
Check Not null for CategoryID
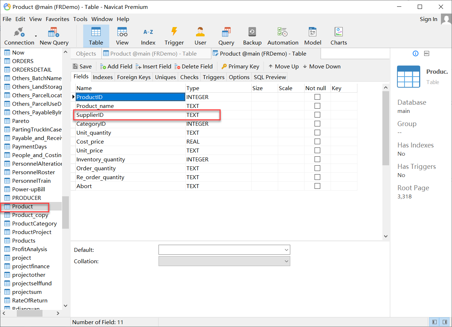tap(317, 124)
